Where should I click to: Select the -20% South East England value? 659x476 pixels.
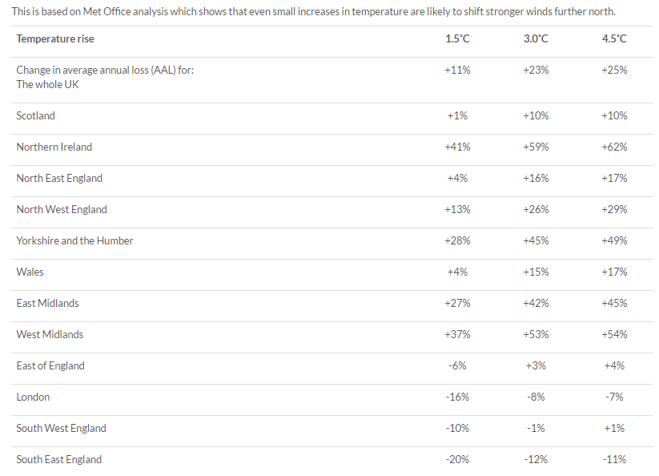(457, 459)
